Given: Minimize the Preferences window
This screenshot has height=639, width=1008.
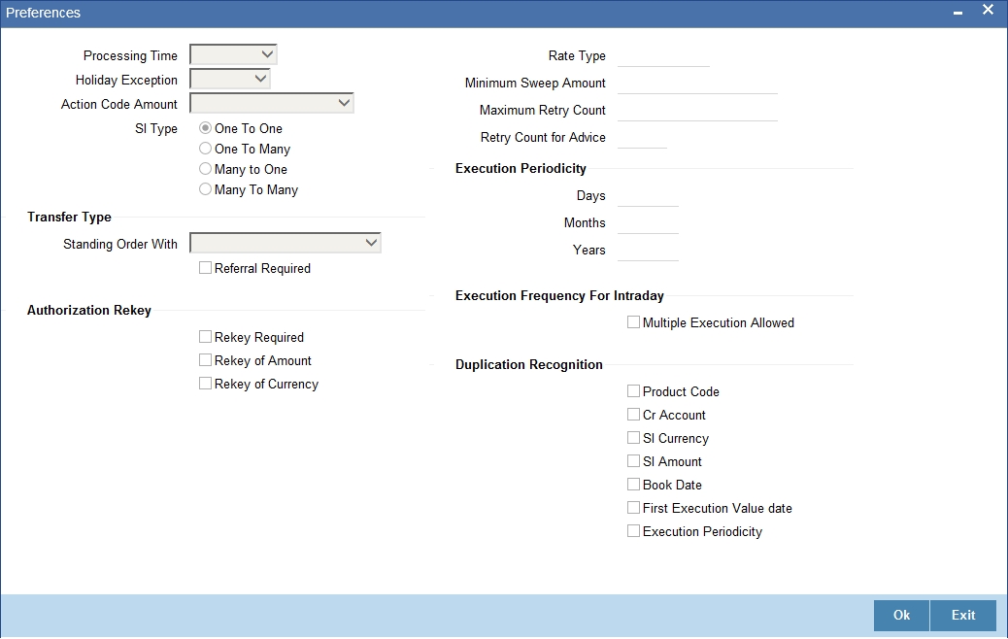Looking at the screenshot, I should 958,13.
